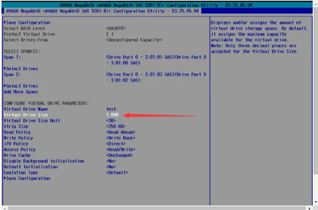Image resolution: width=318 pixels, height=210 pixels.
Task: Click the horizontal scrollbar right arrow
Action: pyautogui.click(x=309, y=208)
